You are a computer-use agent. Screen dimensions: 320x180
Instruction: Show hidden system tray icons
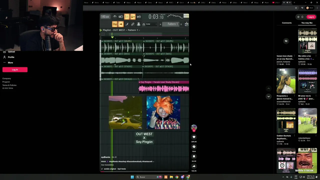[283, 177]
